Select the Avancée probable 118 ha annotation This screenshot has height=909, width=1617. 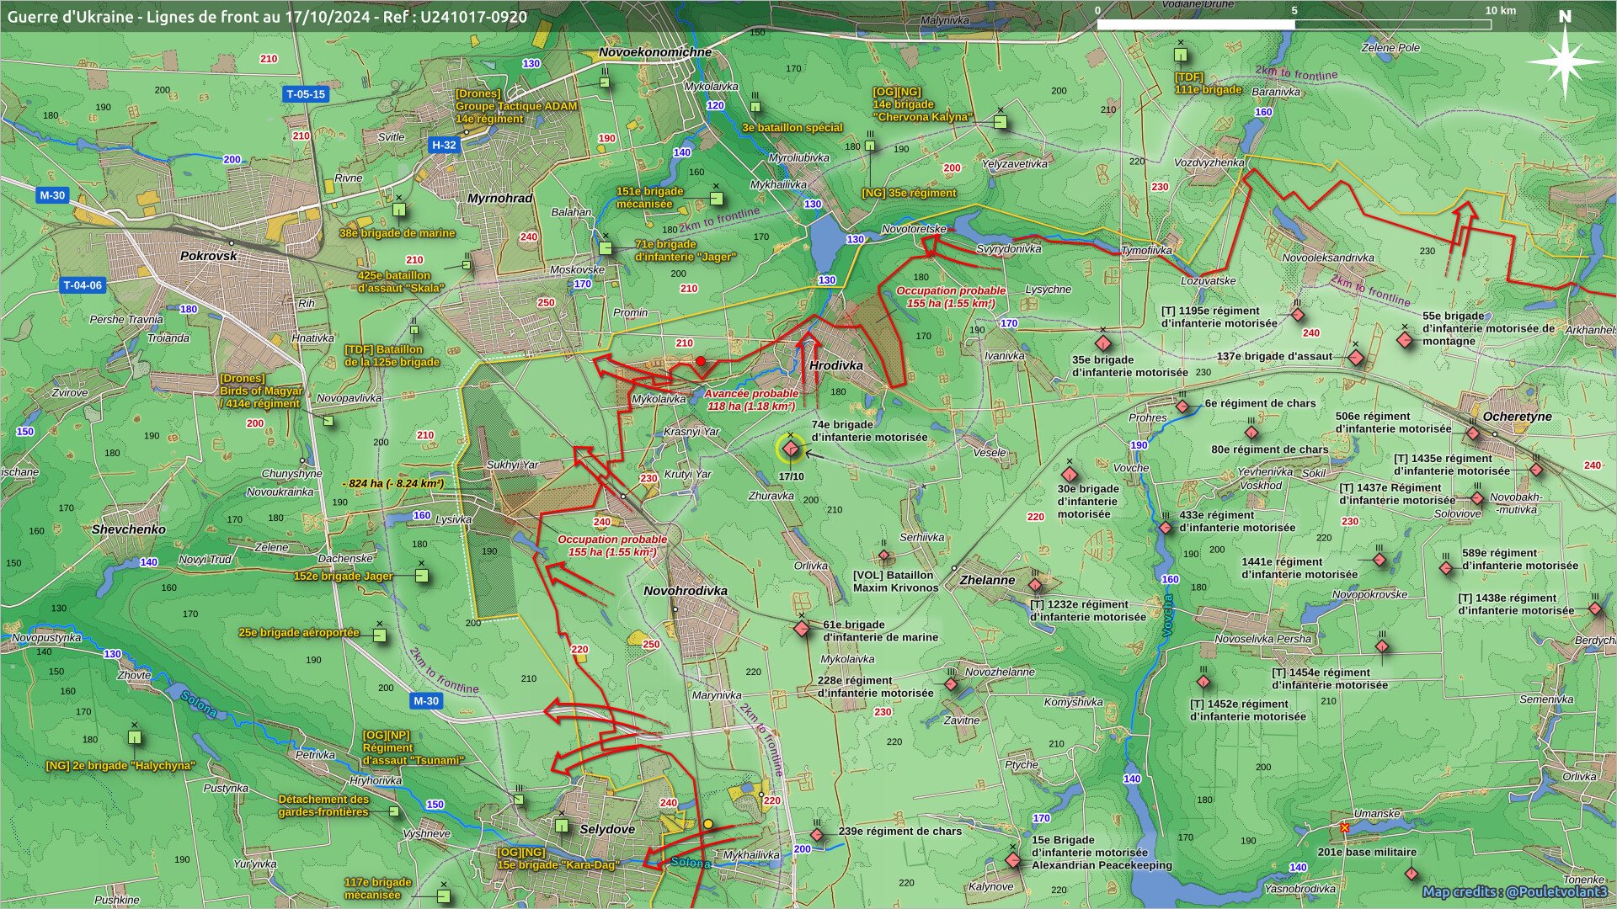click(x=751, y=400)
